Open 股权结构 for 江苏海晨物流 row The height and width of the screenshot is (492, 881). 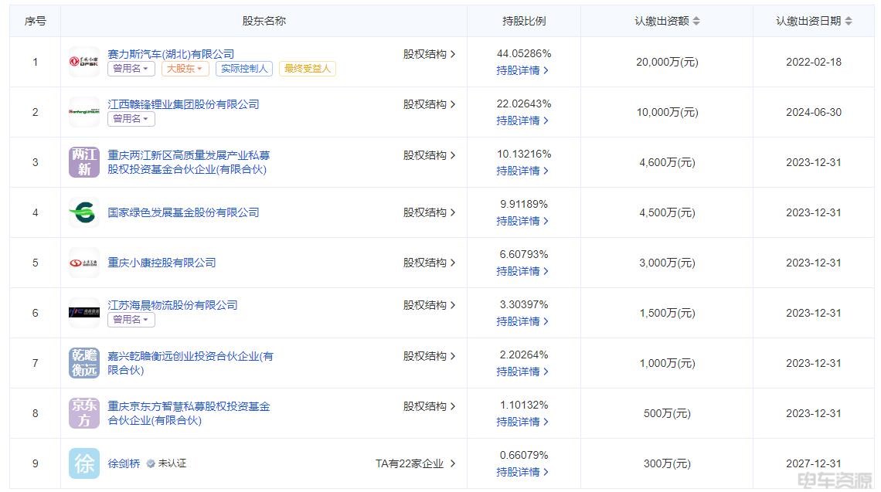click(x=429, y=306)
